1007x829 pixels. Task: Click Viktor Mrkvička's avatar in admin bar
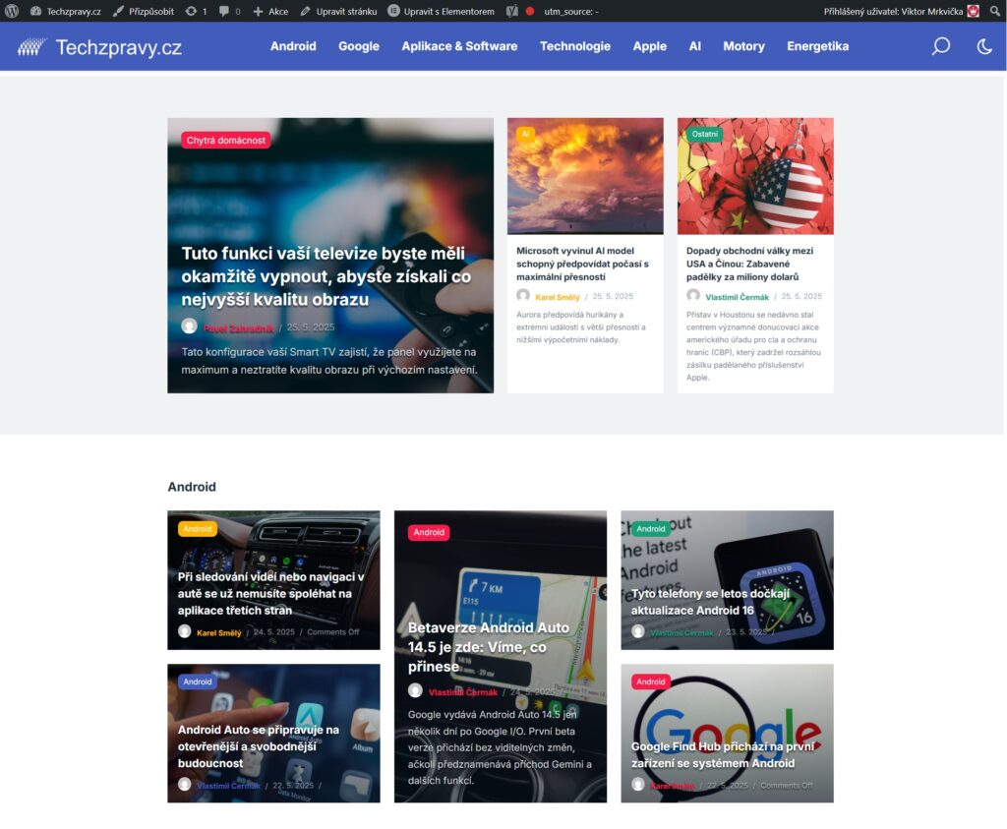(974, 11)
